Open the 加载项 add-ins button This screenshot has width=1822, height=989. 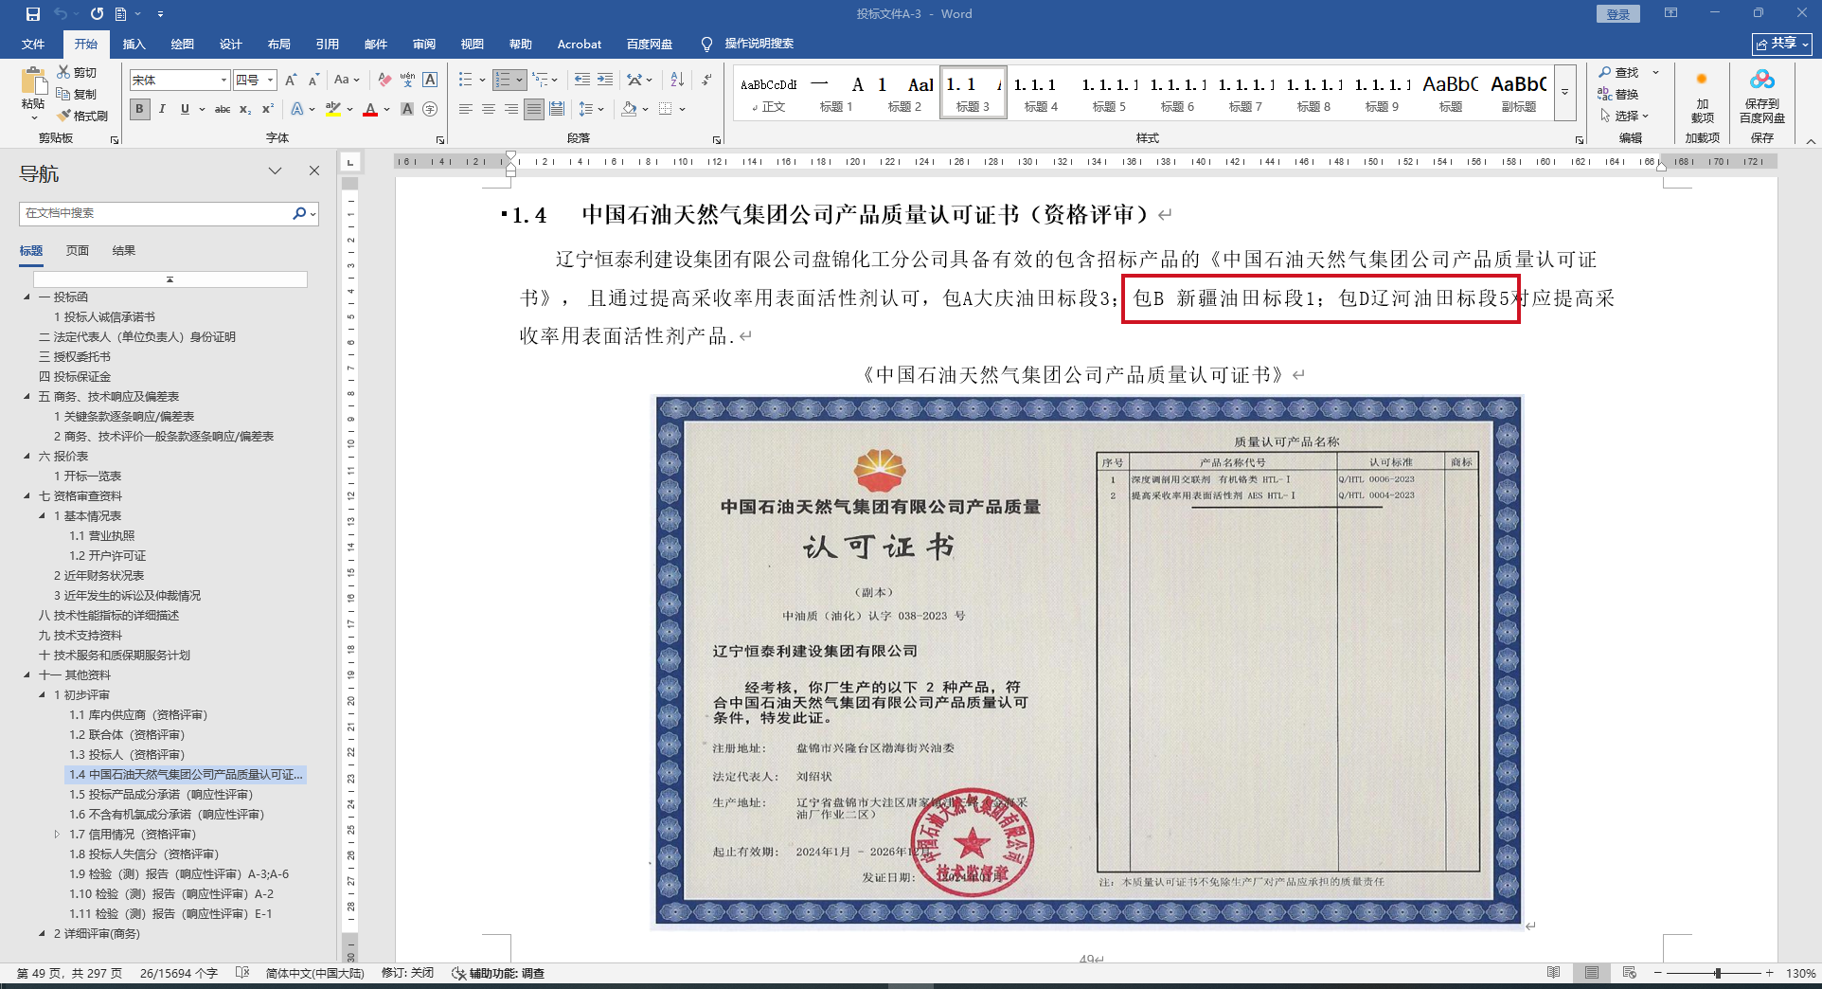(1702, 98)
